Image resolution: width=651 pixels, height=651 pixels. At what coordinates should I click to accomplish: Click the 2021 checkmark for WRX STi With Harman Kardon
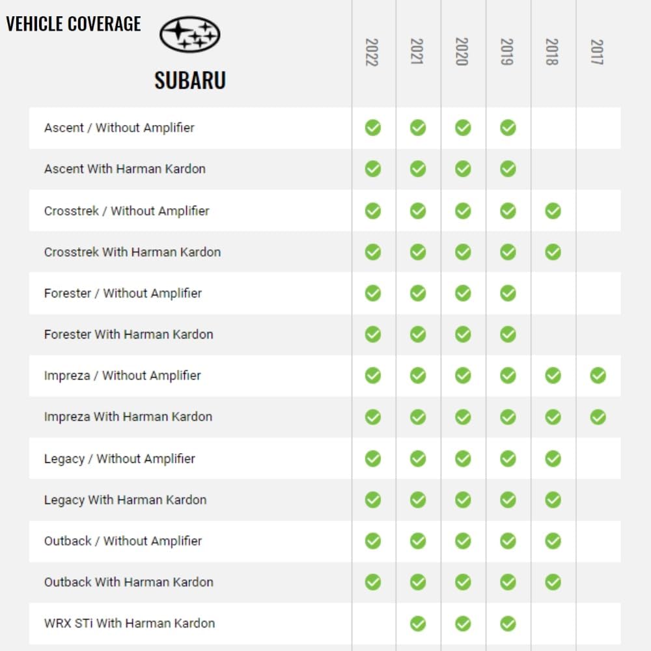pos(418,624)
